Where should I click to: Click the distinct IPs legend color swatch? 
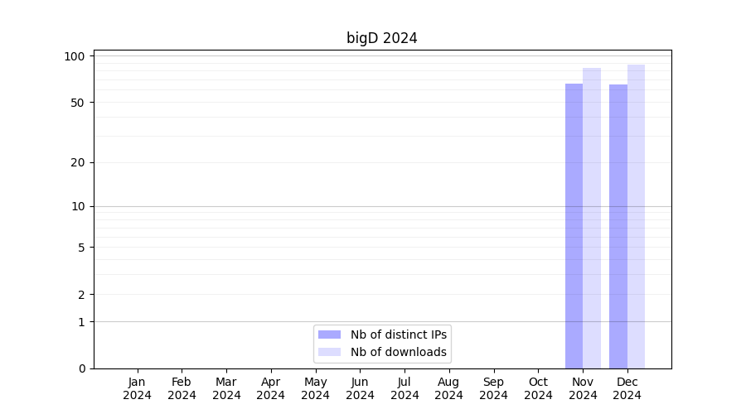point(329,335)
